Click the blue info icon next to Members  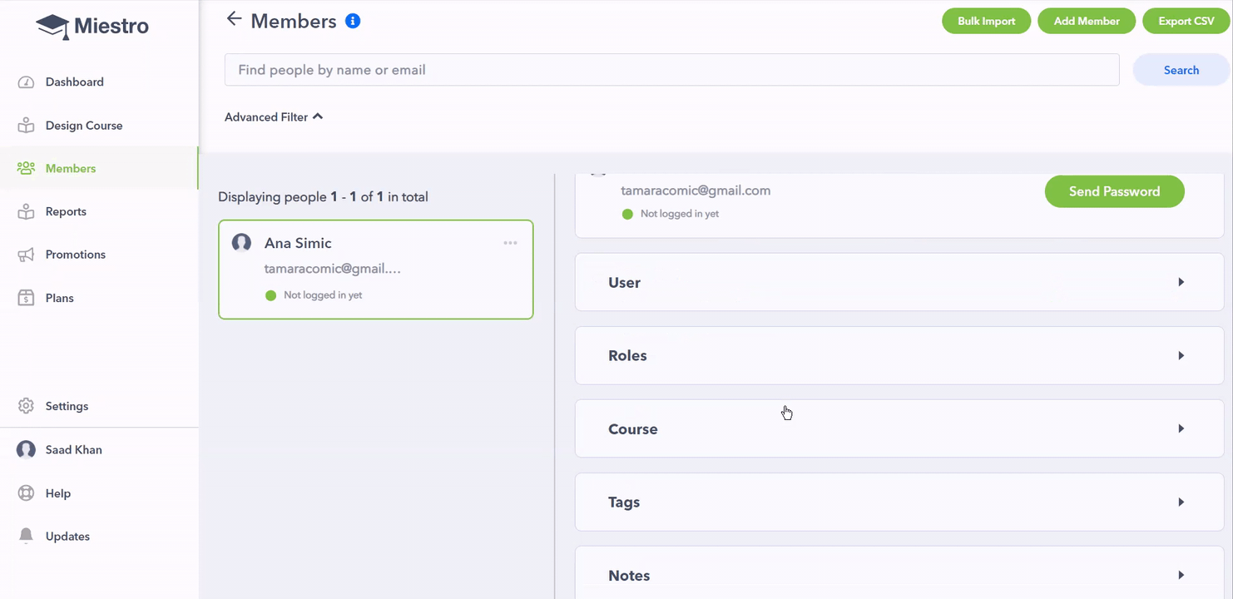tap(353, 22)
